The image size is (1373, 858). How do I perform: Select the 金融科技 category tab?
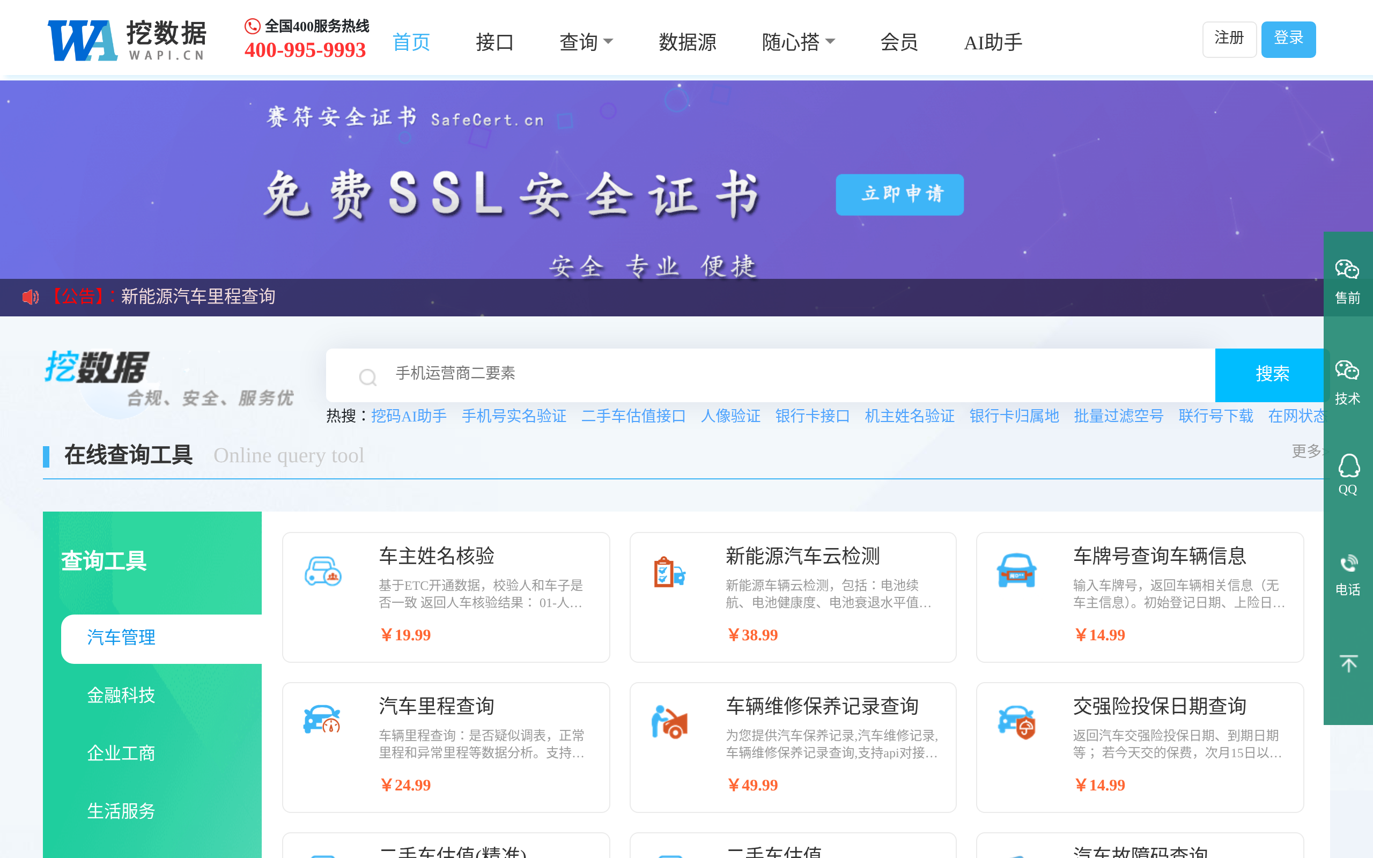coord(121,695)
